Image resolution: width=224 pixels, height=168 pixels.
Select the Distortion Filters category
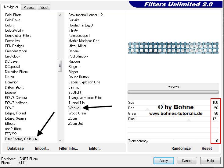coord(16,72)
